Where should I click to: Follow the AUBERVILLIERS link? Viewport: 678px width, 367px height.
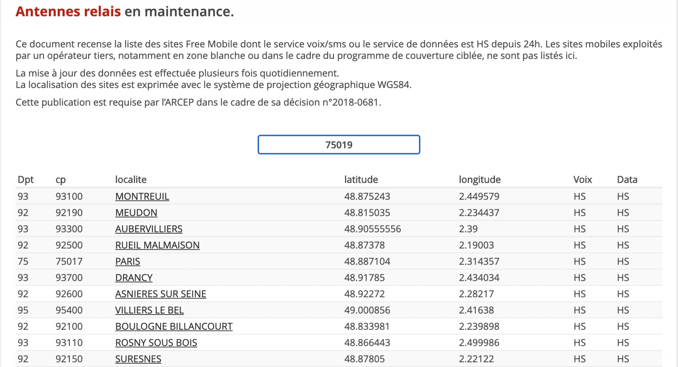pyautogui.click(x=149, y=229)
